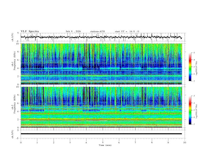Click the lower log(PSD) color bar
Screen dimensions: 208x160
click(x=190, y=110)
